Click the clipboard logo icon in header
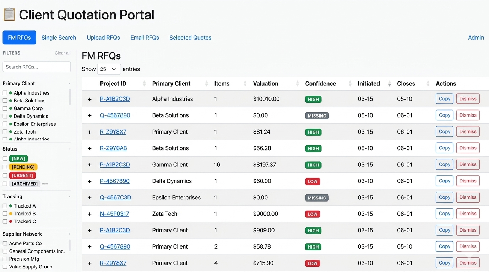Screen dimensions: 489x272 (x=9, y=15)
